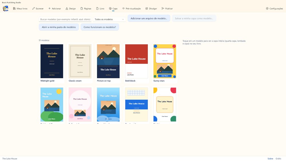Select the Pré-visualização tab
This screenshot has height=161, width=286.
coord(132,9)
